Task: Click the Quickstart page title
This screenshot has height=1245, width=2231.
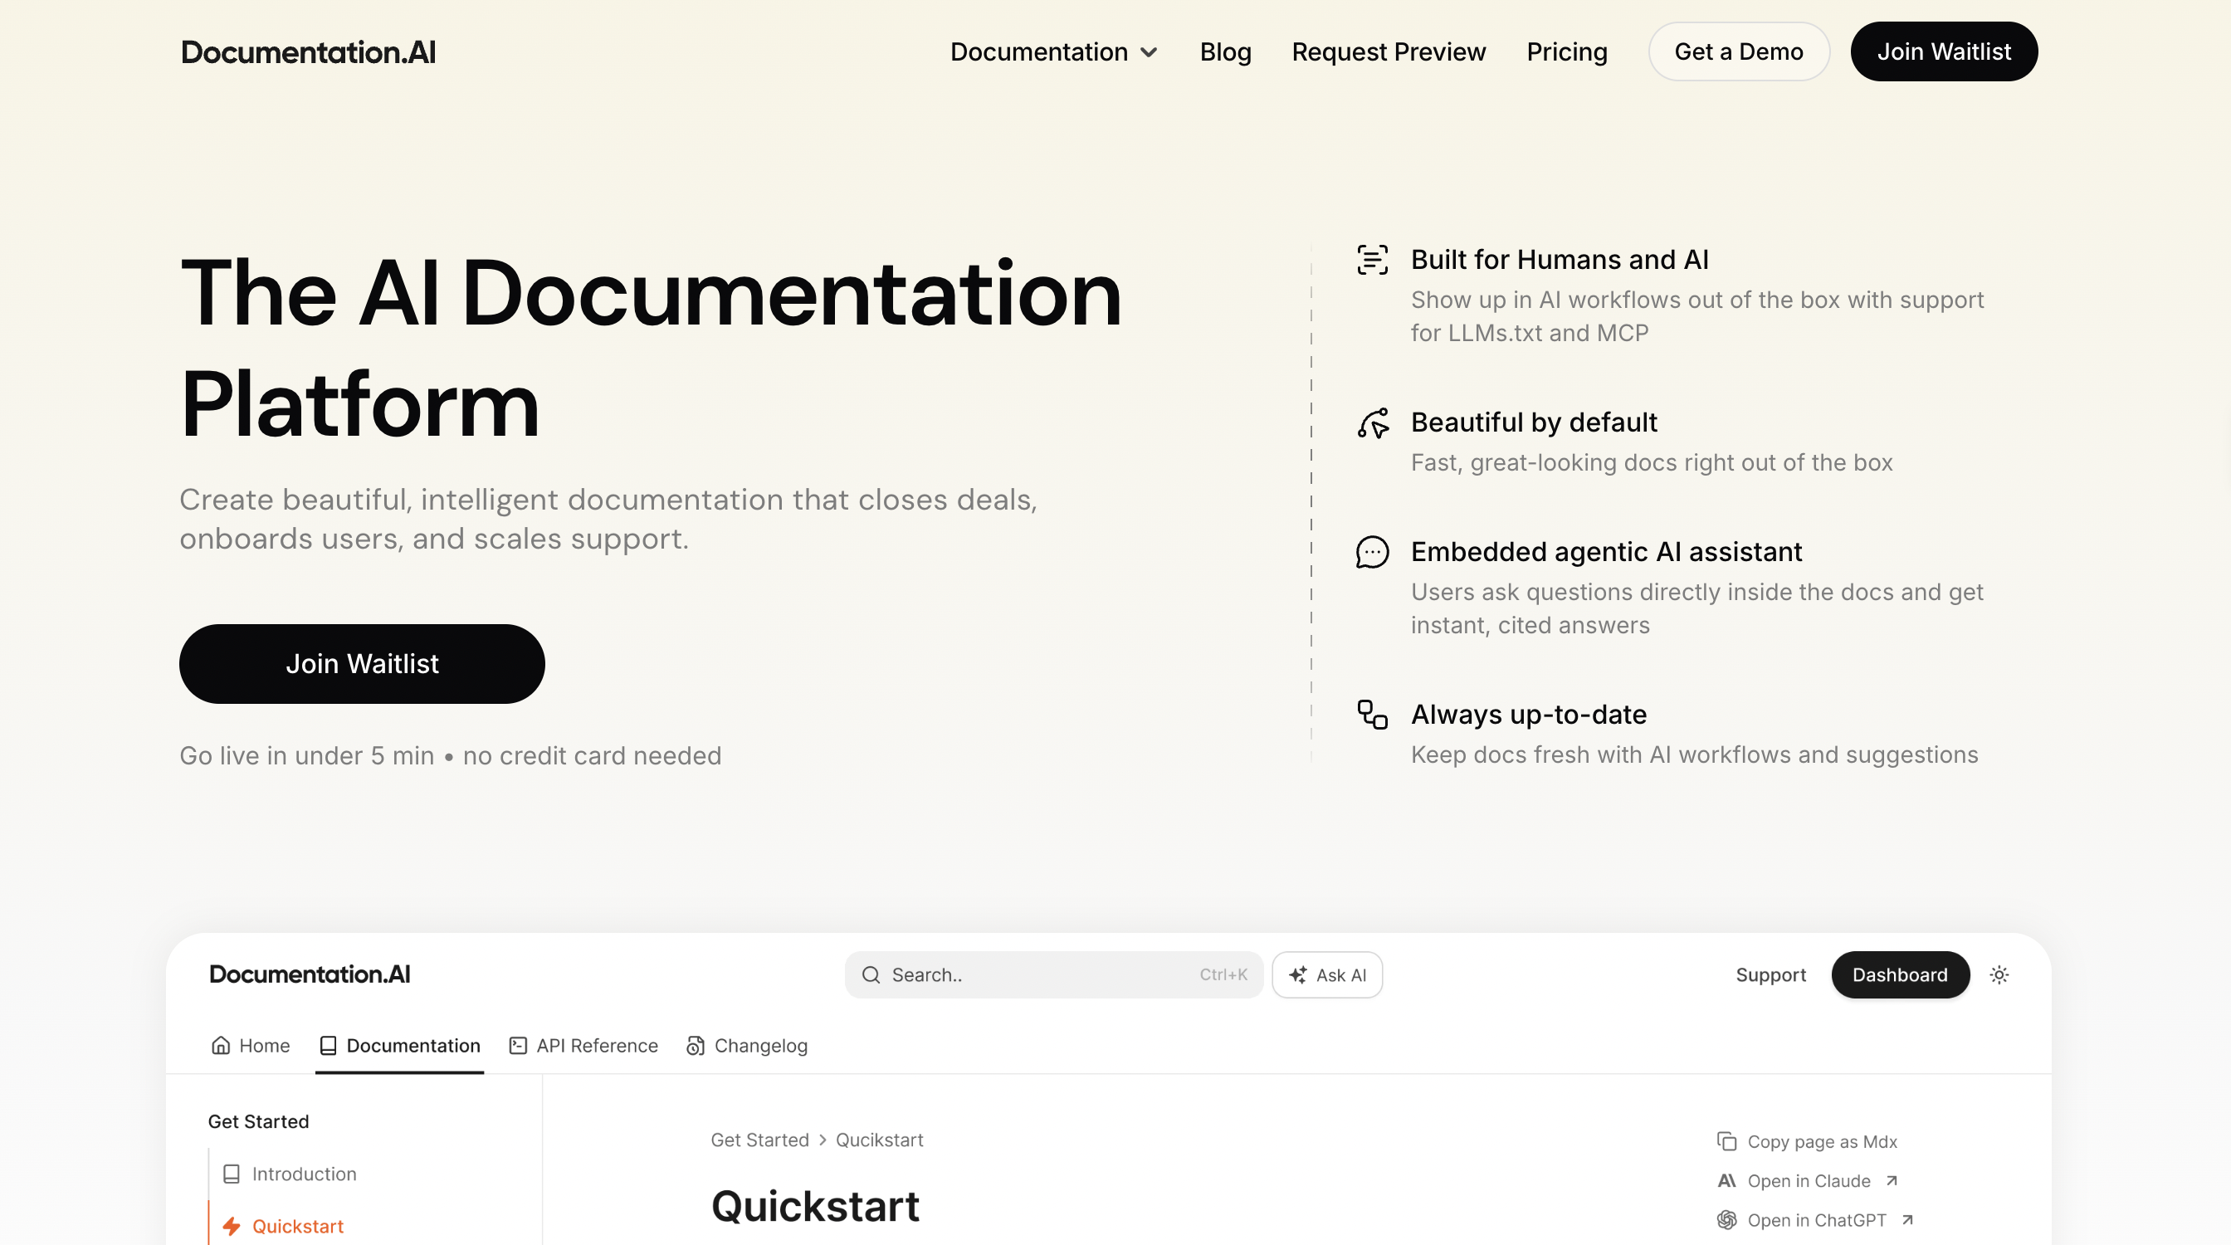Action: click(815, 1206)
